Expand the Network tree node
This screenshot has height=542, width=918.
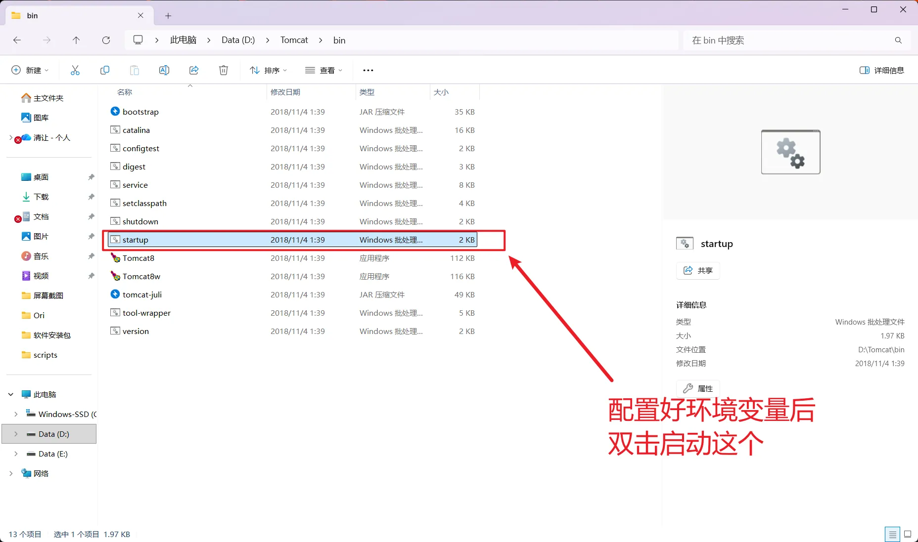coord(11,473)
